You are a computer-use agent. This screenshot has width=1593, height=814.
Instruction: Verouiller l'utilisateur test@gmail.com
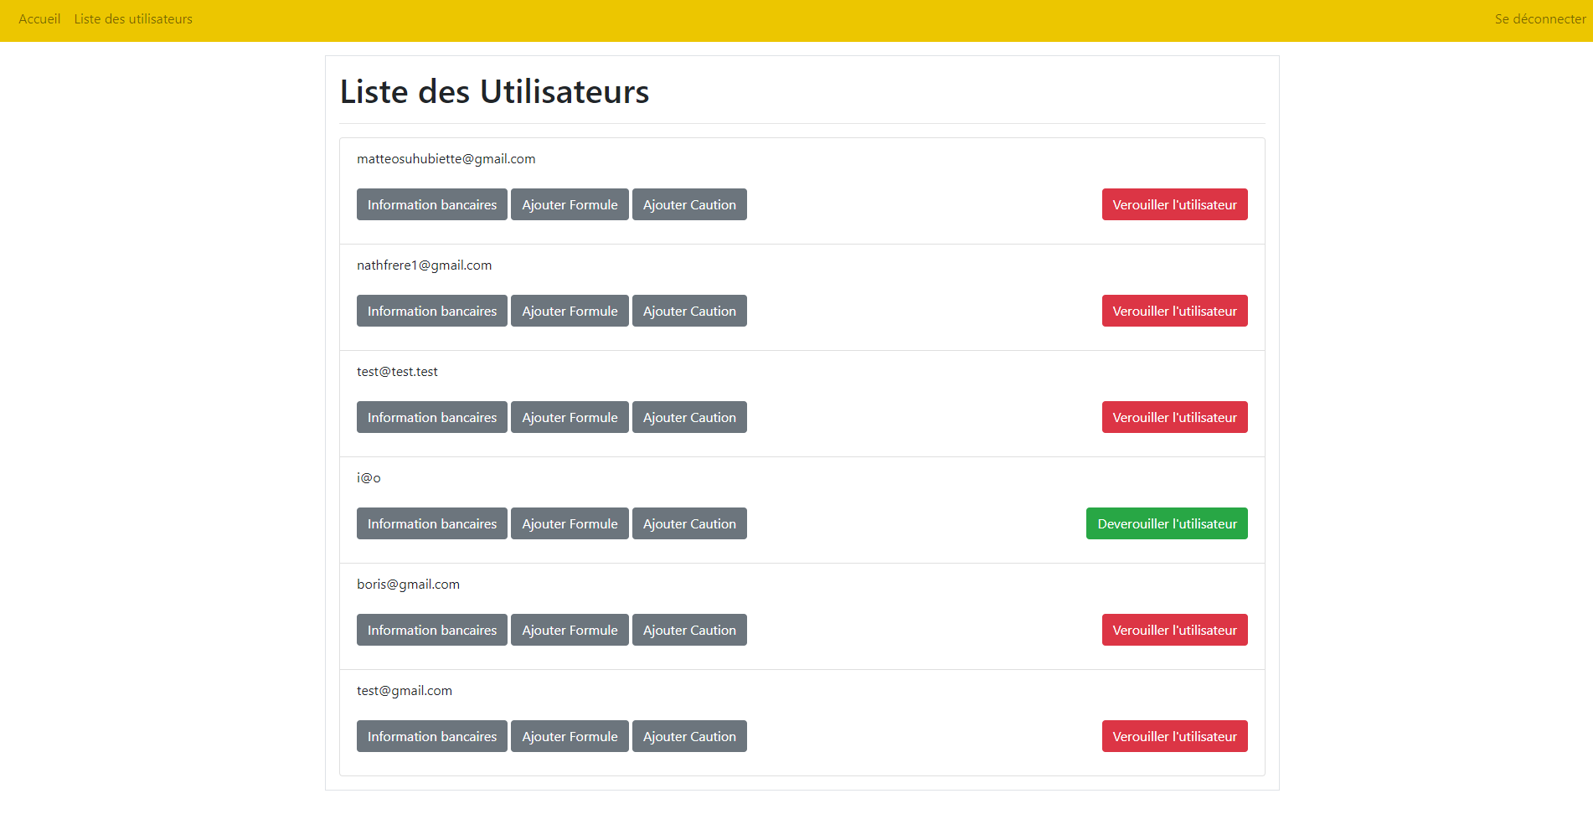(1174, 736)
